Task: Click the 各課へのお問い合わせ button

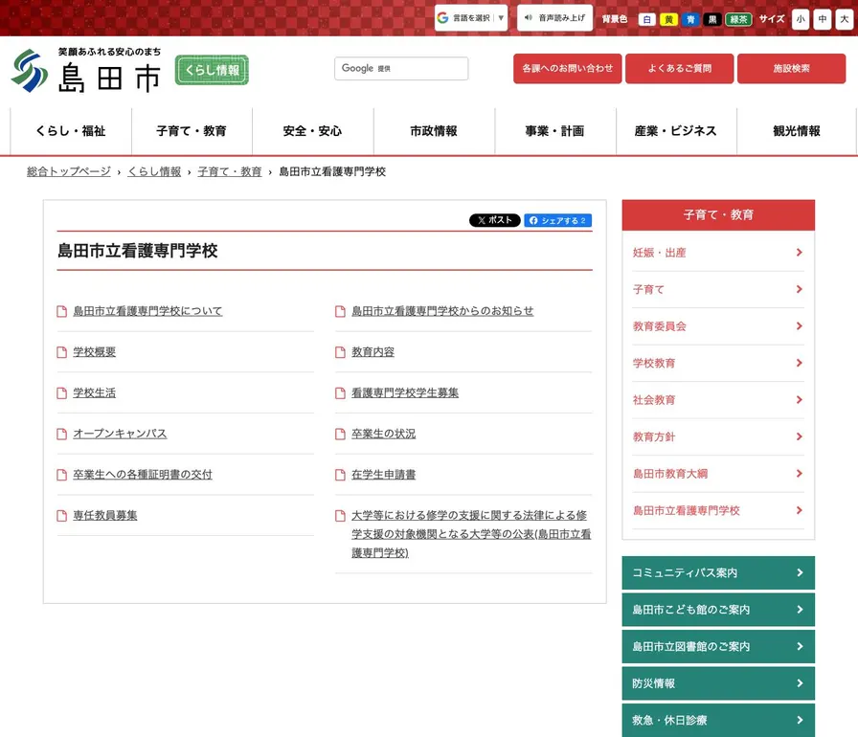Action: point(568,68)
